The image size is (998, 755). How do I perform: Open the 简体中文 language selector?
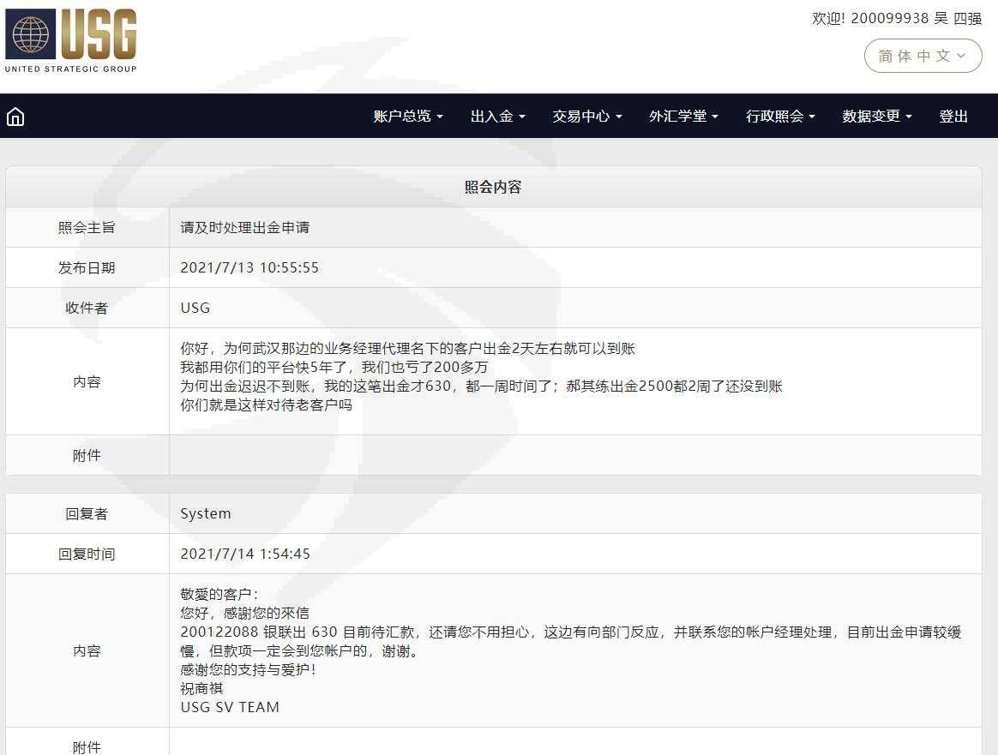[x=923, y=56]
